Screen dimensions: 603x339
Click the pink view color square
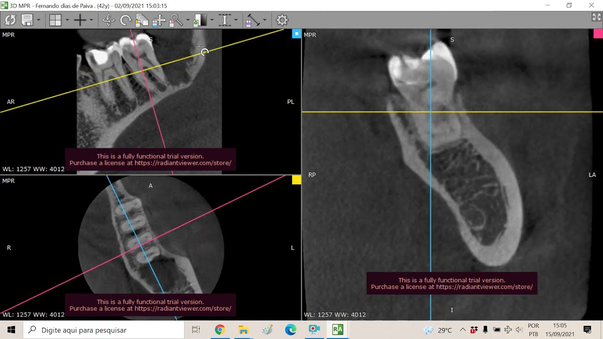pyautogui.click(x=598, y=33)
